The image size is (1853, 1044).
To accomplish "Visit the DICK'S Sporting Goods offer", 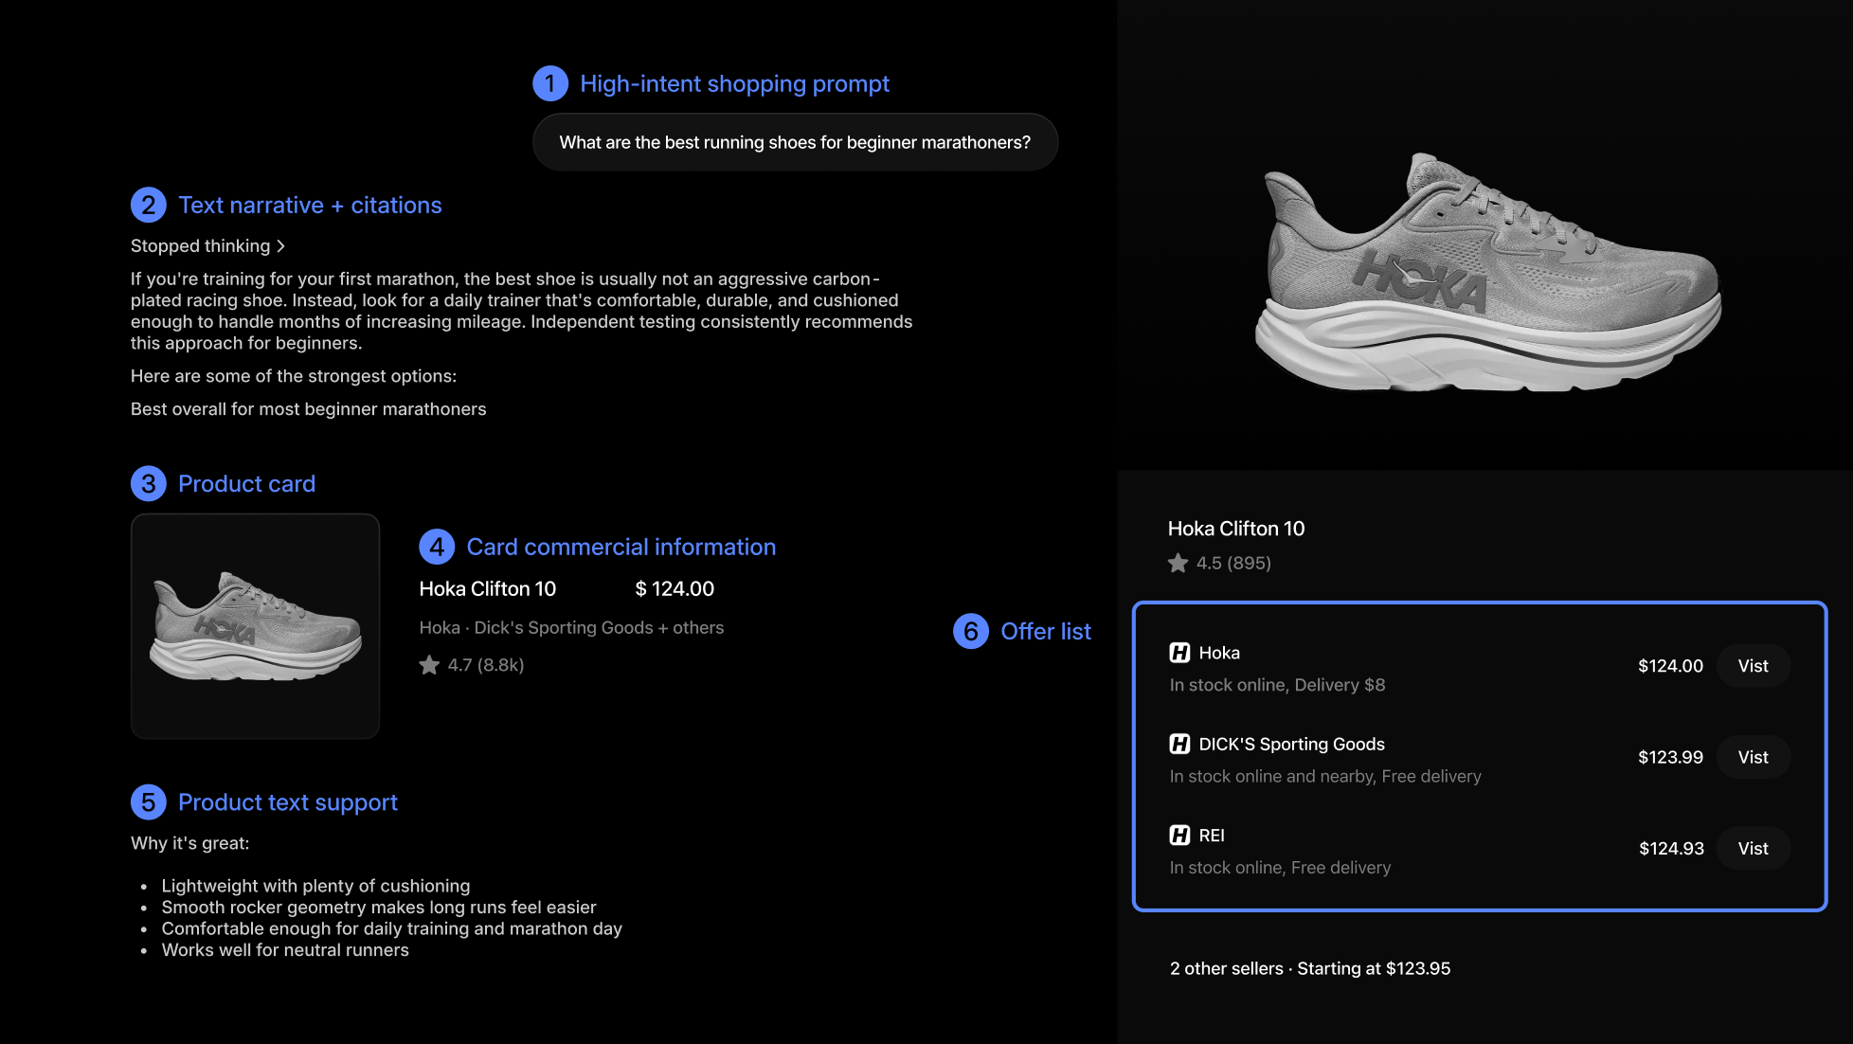I will [1753, 757].
